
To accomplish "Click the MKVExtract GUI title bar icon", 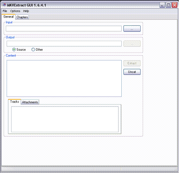I will coord(4,5).
